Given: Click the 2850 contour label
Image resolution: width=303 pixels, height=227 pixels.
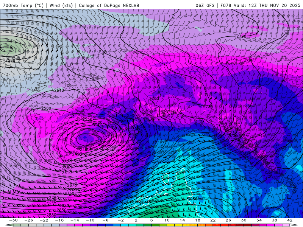Looking at the screenshot, I should (62, 210).
